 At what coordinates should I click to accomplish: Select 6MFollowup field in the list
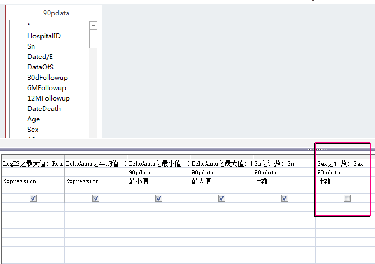pos(46,88)
